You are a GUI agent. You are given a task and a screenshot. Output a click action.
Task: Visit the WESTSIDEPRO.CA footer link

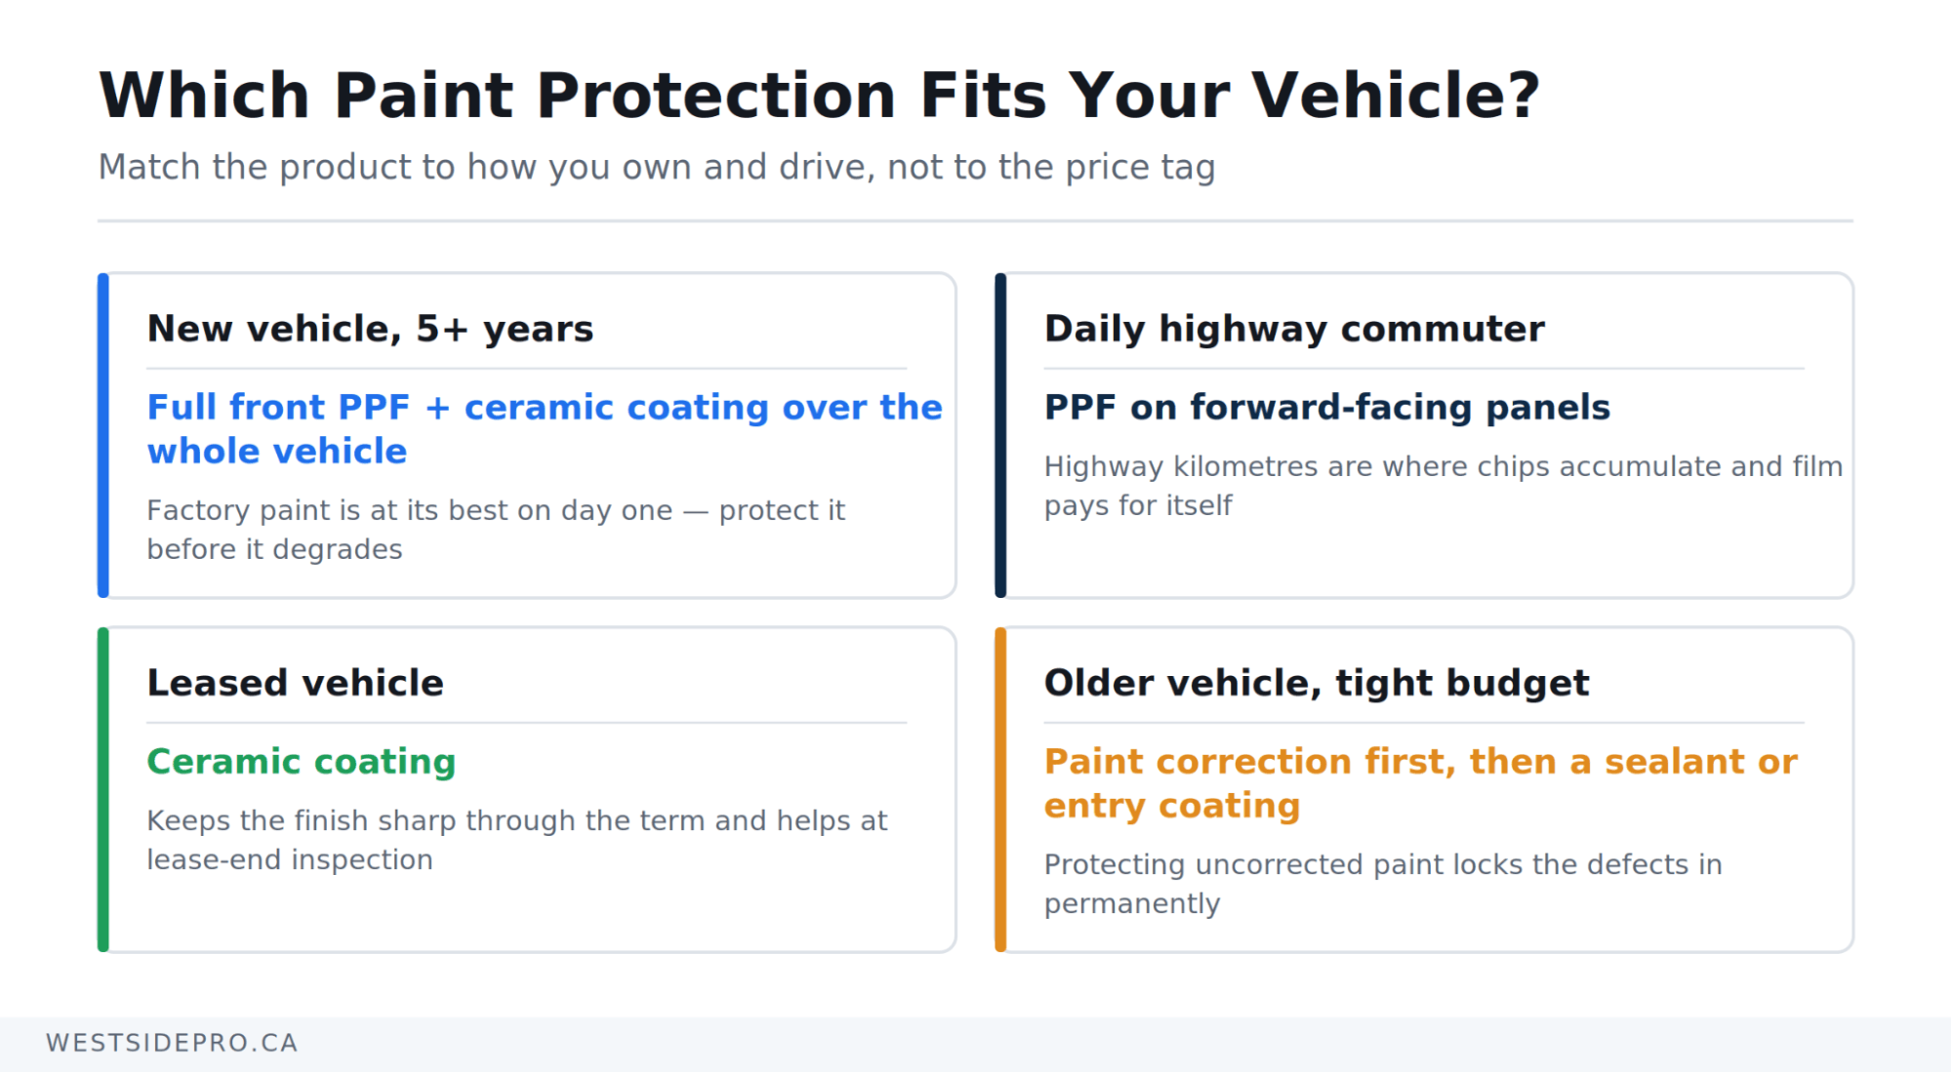tap(172, 1043)
